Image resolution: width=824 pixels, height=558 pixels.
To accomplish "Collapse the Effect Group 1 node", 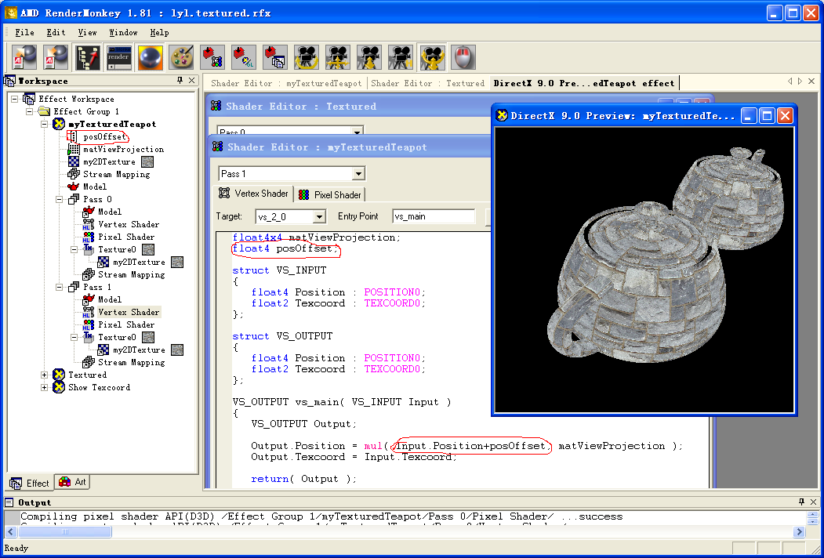I will pyautogui.click(x=30, y=111).
